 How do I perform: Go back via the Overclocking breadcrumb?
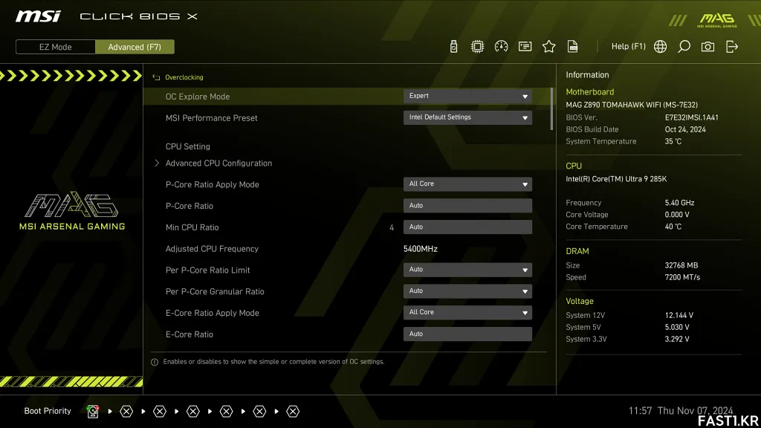point(184,77)
